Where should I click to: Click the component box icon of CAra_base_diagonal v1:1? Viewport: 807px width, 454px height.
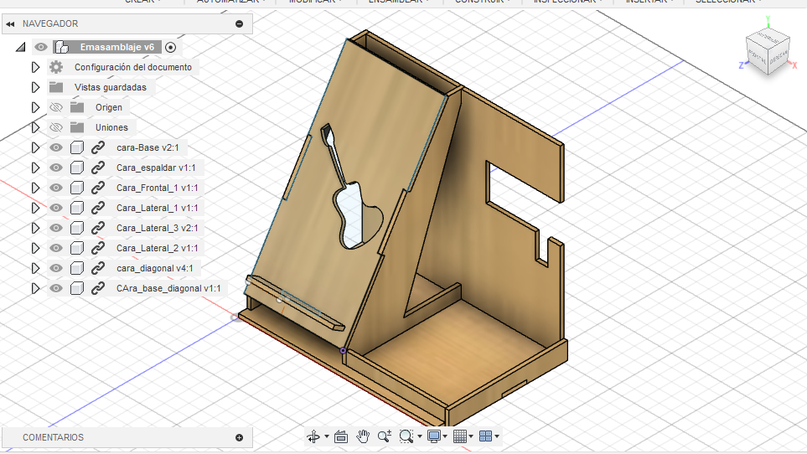point(77,288)
